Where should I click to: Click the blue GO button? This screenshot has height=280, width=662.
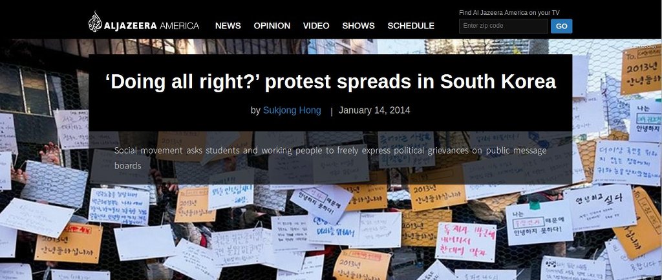(562, 26)
